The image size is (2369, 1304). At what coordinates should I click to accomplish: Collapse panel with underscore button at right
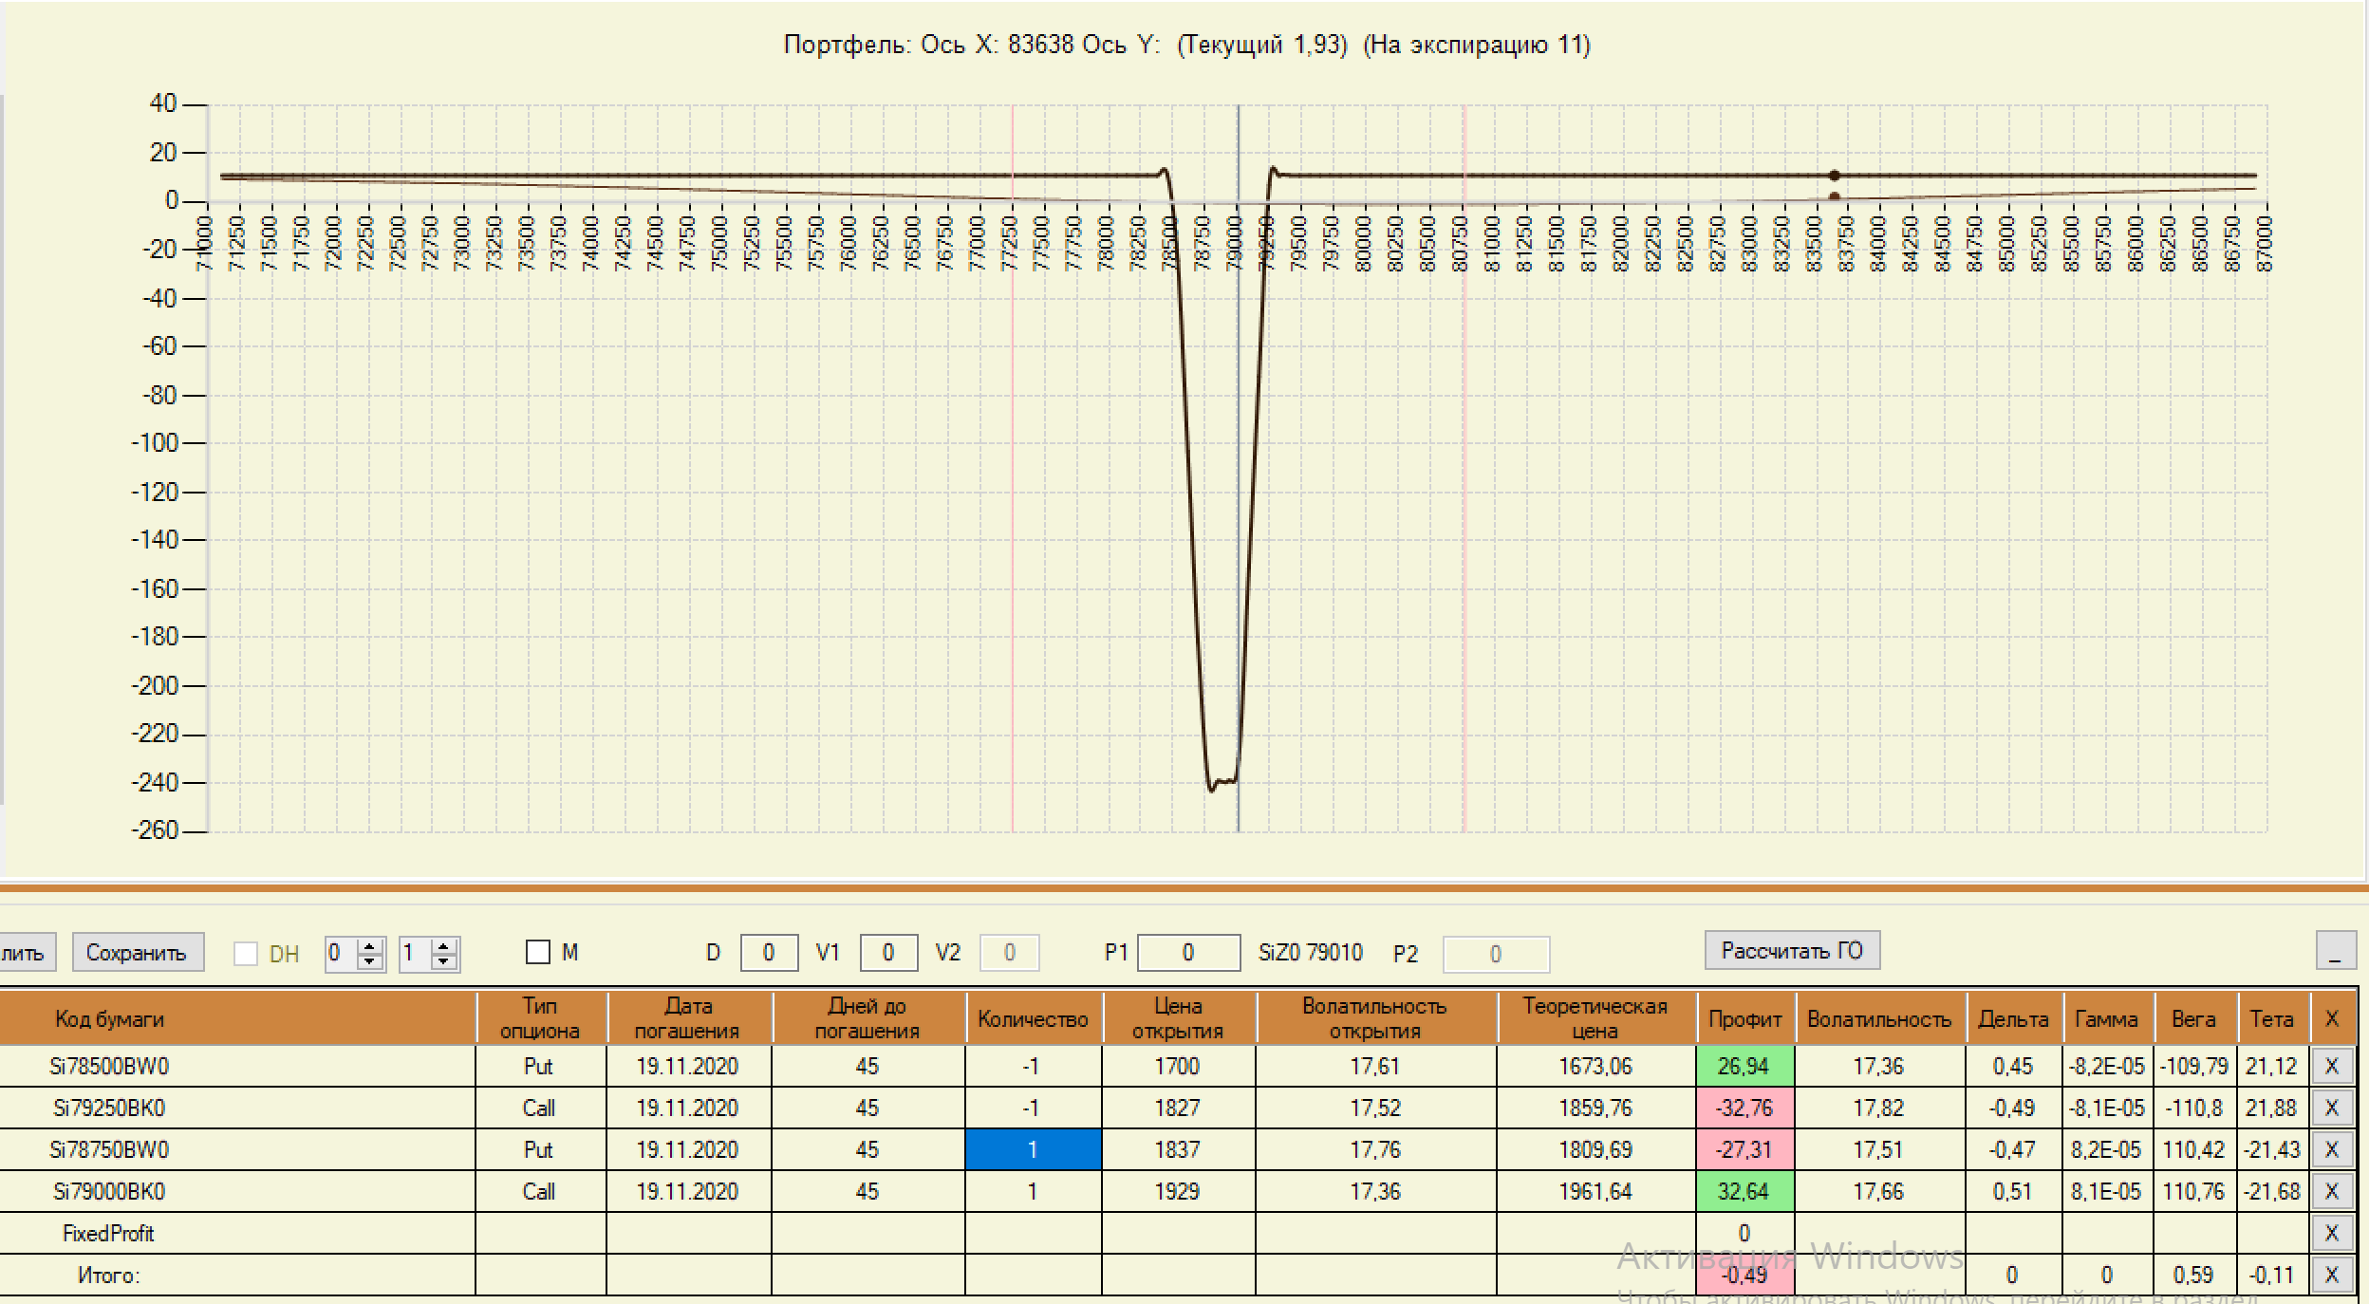click(2336, 952)
